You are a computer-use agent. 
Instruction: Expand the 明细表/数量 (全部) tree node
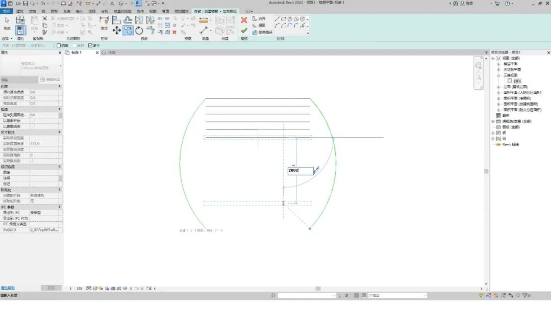pos(493,121)
